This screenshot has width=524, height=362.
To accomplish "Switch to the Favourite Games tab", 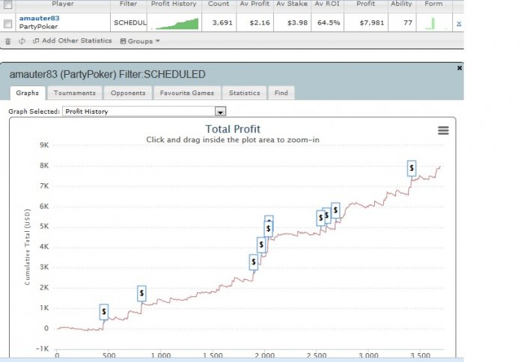I will click(187, 93).
